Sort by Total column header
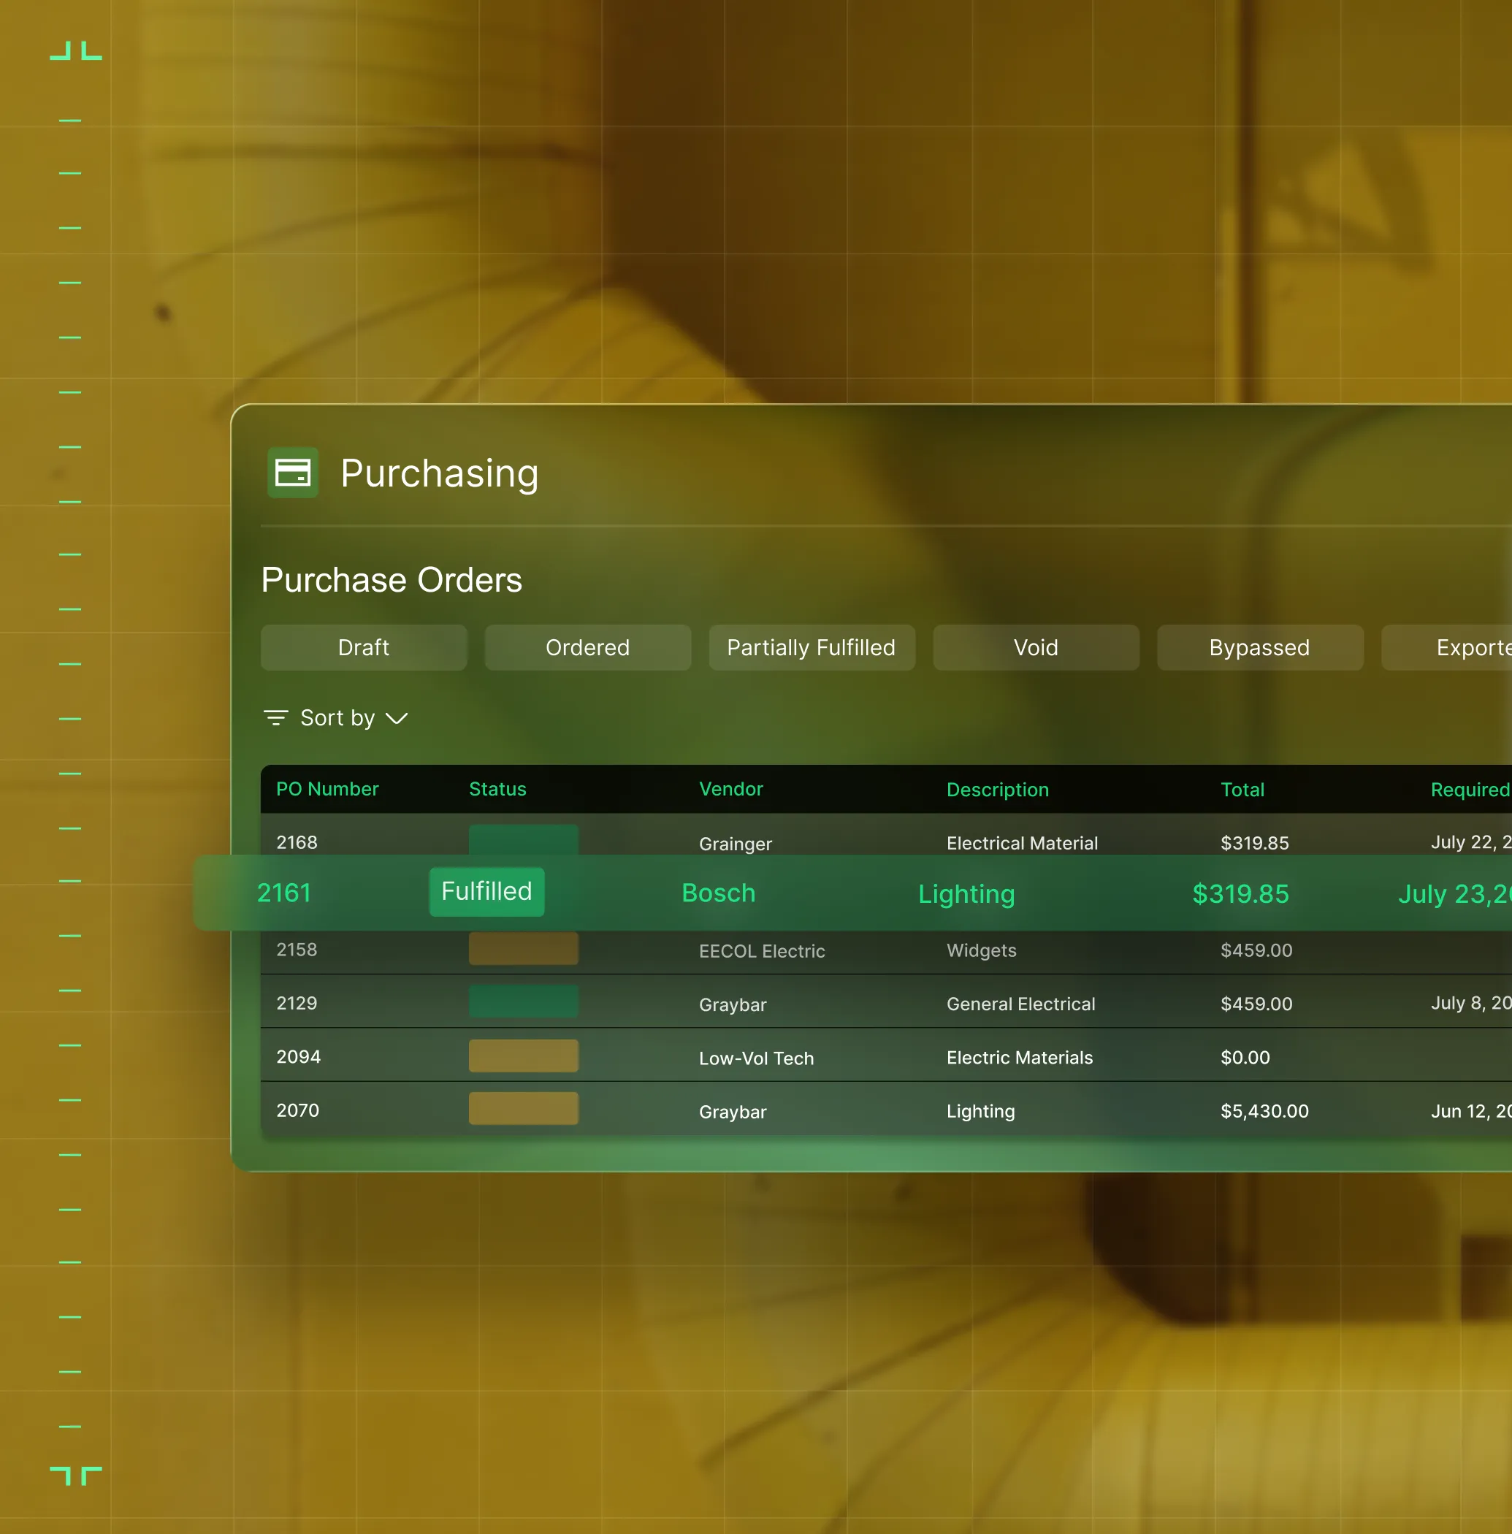The width and height of the screenshot is (1512, 1534). click(1242, 789)
